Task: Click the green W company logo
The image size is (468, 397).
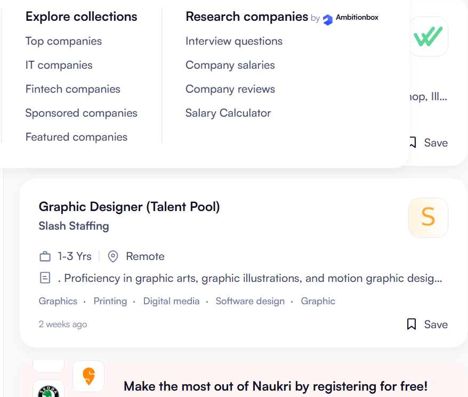Action: click(428, 36)
